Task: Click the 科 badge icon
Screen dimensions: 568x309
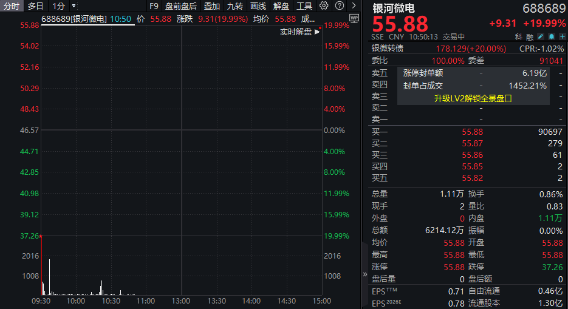Action: (519, 36)
